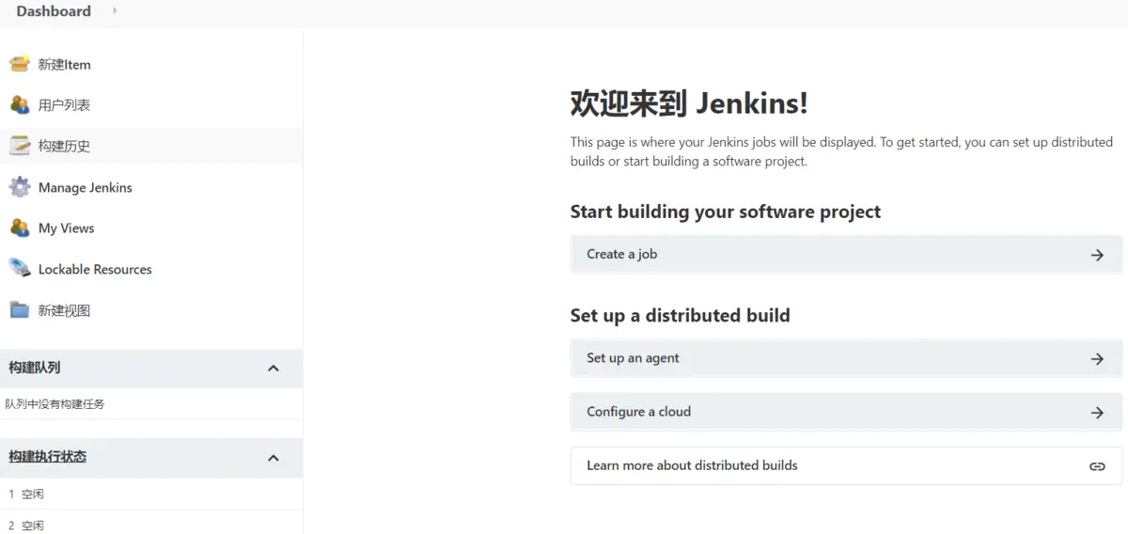
Task: Click the chain link icon beside Learn more
Action: point(1096,466)
